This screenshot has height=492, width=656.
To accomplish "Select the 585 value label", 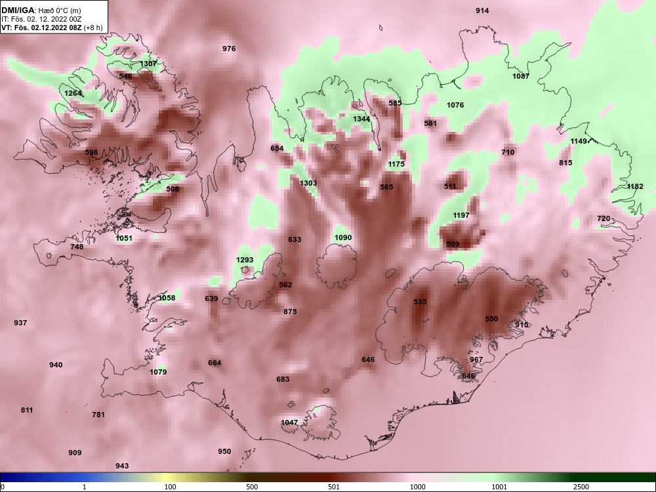I will pyautogui.click(x=395, y=102).
